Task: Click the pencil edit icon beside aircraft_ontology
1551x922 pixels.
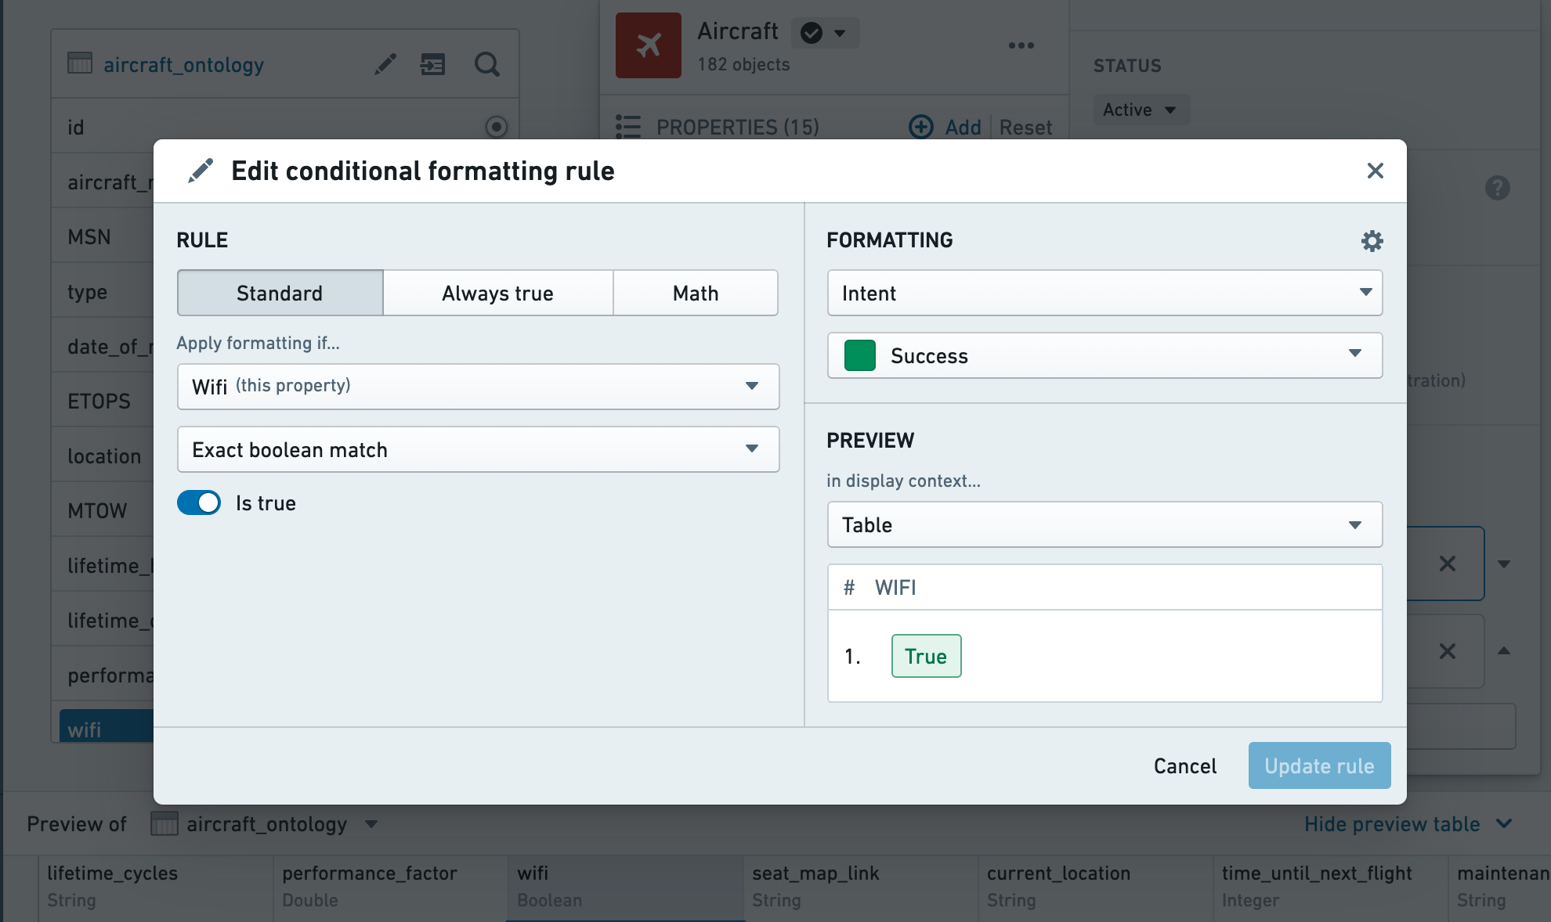Action: (385, 64)
